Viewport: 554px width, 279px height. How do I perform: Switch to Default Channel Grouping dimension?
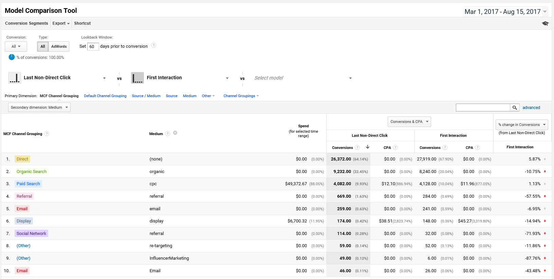coord(105,96)
